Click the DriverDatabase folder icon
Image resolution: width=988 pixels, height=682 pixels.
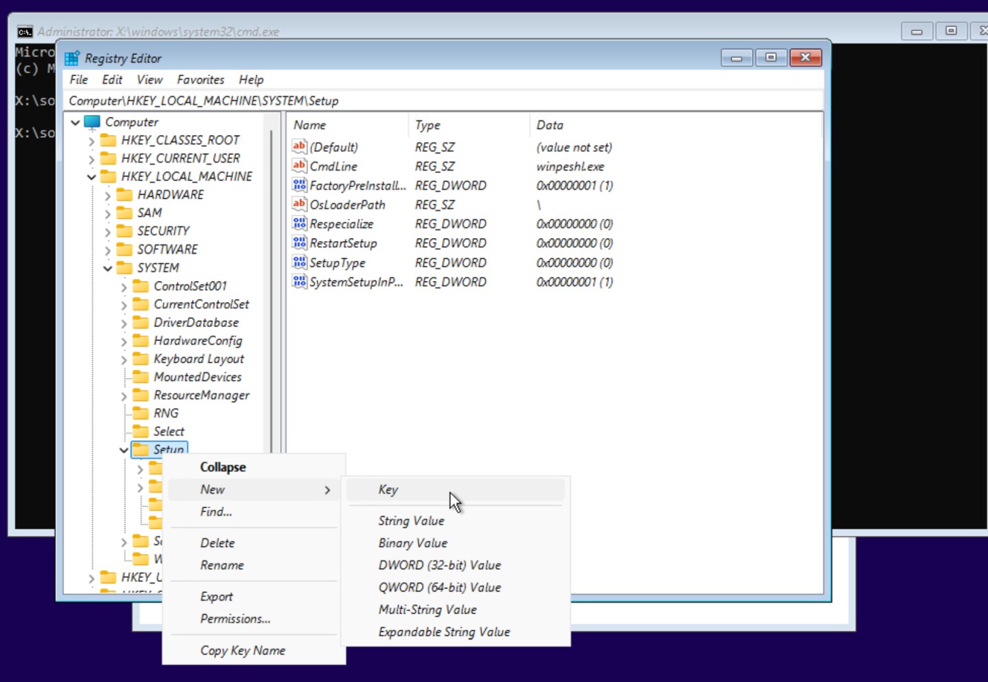coord(141,322)
